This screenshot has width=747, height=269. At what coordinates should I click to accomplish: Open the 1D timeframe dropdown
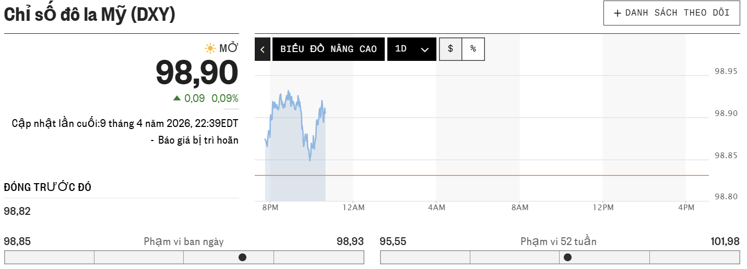coord(411,49)
